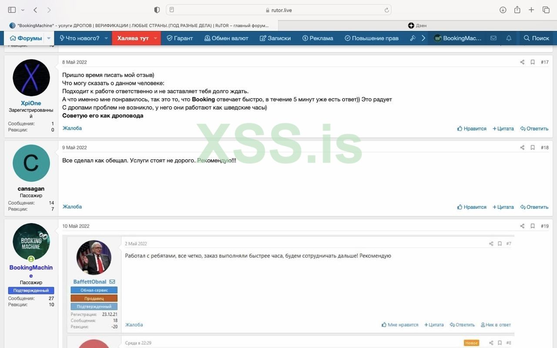Like XpiOne's post with Нравится
557x348 pixels.
[x=472, y=129]
